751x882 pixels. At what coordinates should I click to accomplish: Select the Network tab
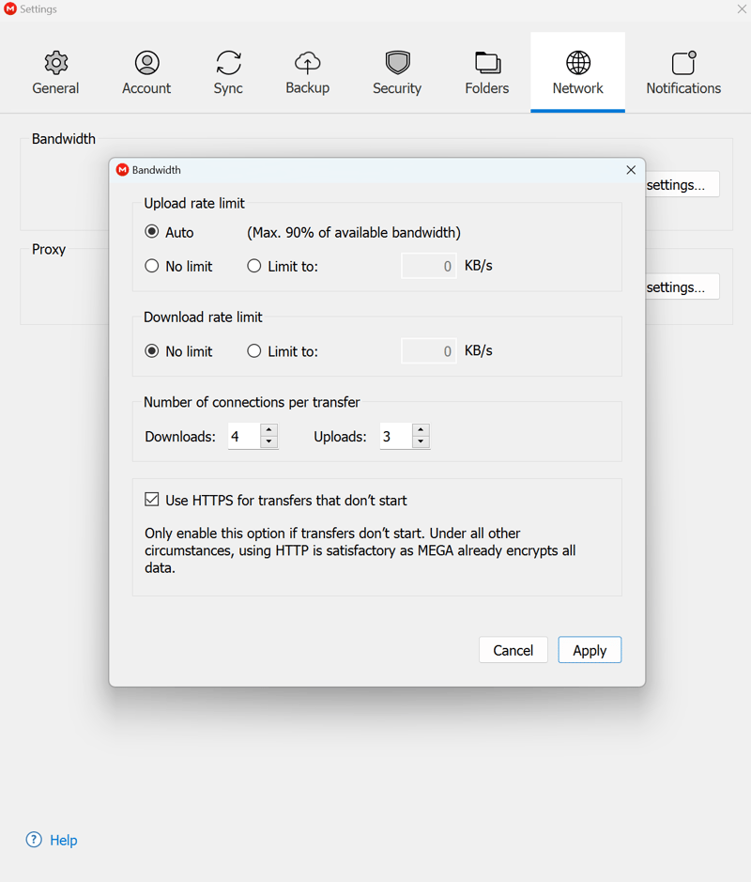coord(577,72)
